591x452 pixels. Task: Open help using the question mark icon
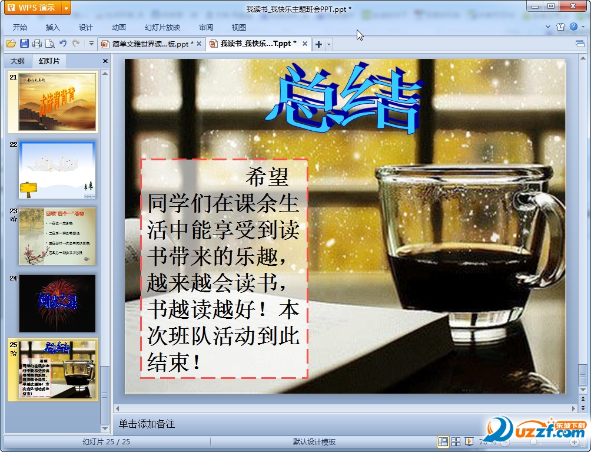click(574, 27)
